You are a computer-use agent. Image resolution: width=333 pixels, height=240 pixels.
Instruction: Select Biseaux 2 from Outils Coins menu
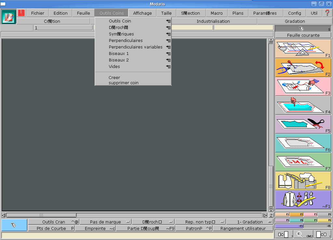[119, 60]
